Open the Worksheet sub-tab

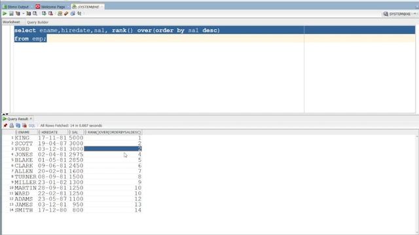tap(11, 22)
